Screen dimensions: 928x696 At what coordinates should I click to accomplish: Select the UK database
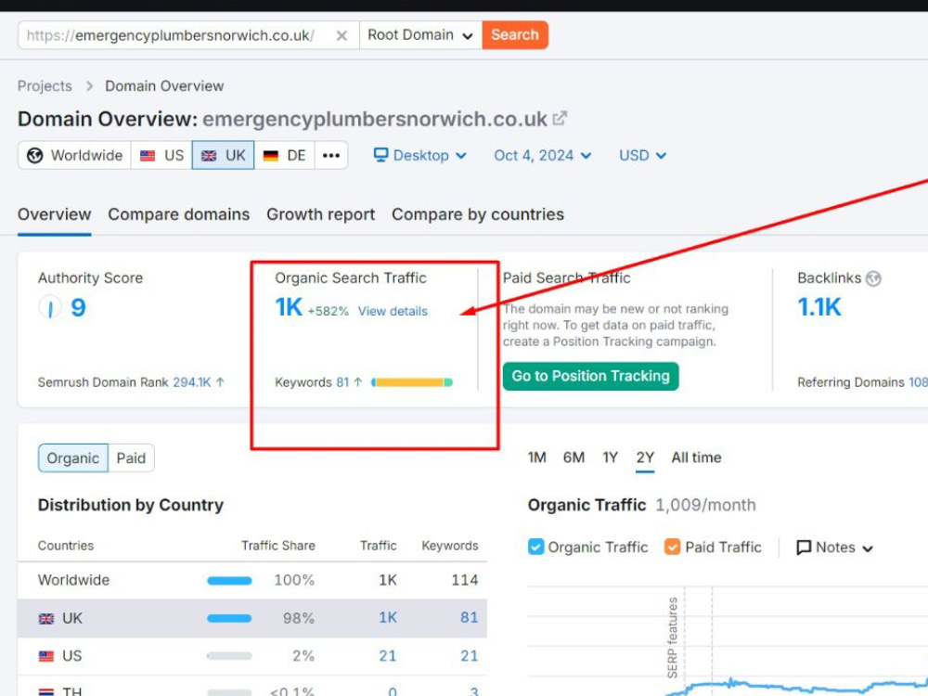223,155
